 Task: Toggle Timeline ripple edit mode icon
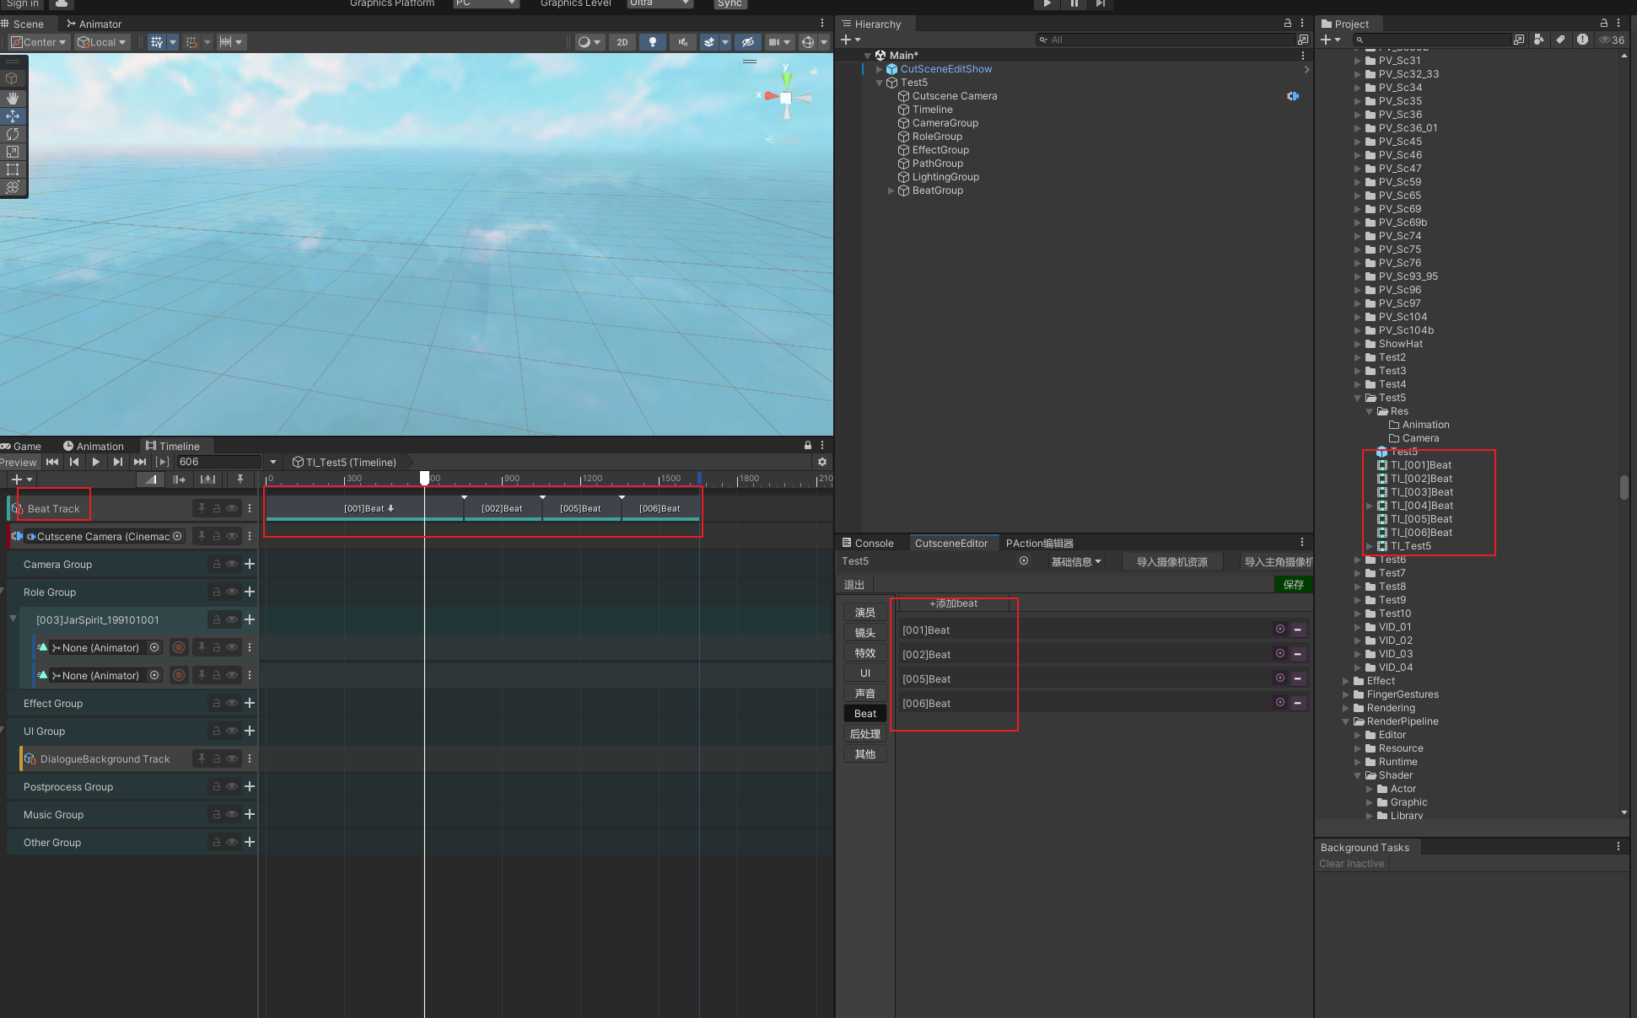coord(179,480)
